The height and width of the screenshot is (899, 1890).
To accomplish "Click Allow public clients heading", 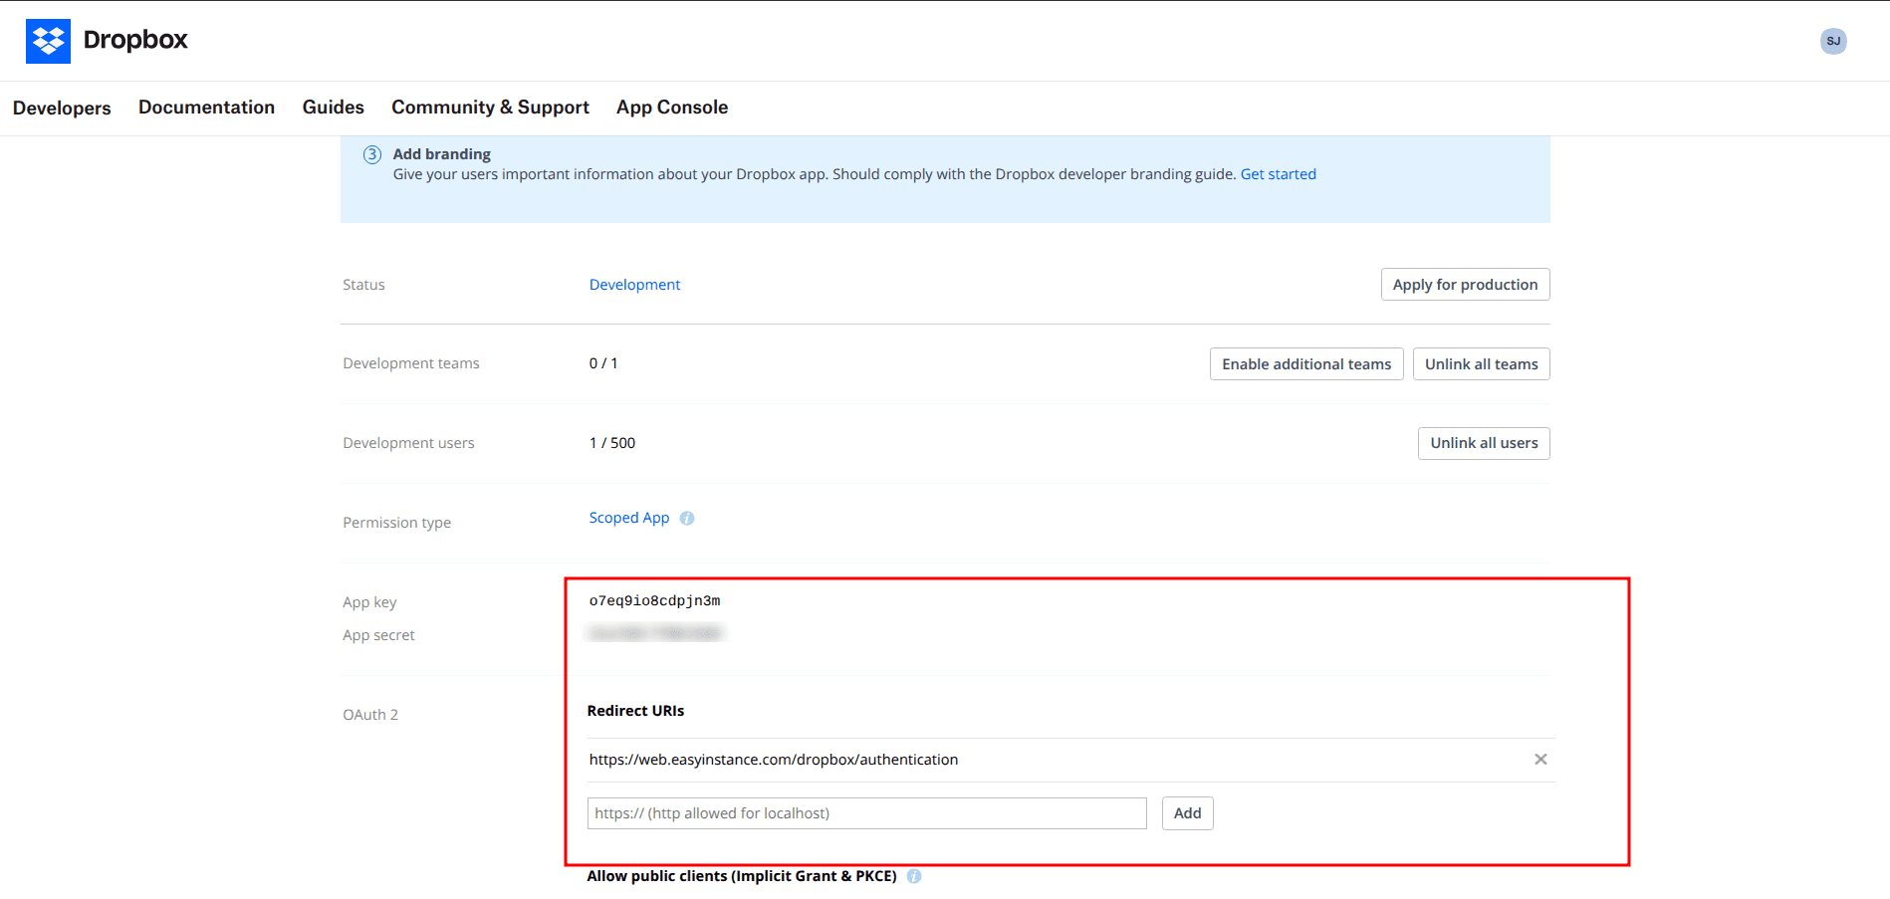I will pyautogui.click(x=742, y=876).
